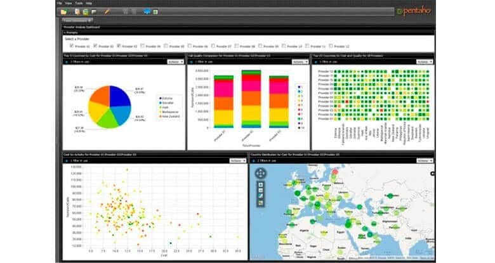
Task: Open Actions dropdown on the map panel
Action: pyautogui.click(x=425, y=161)
